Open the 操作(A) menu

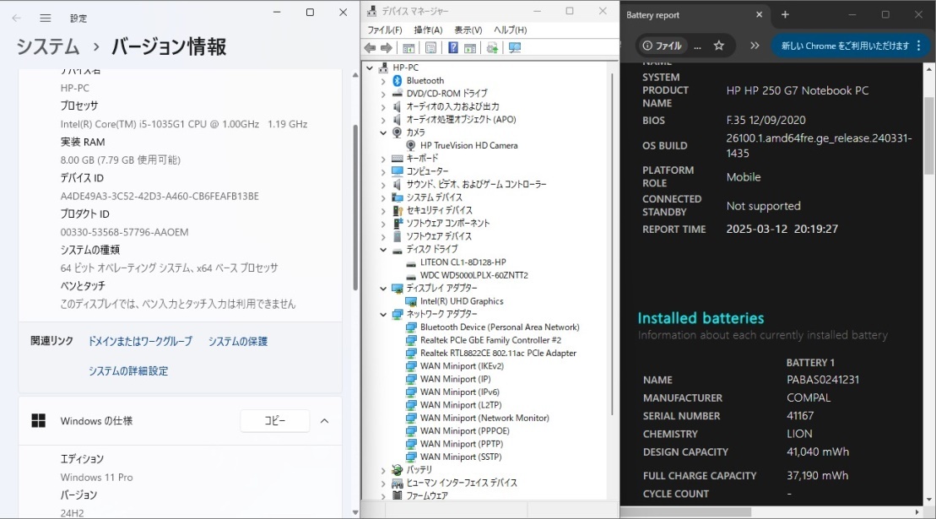point(428,30)
